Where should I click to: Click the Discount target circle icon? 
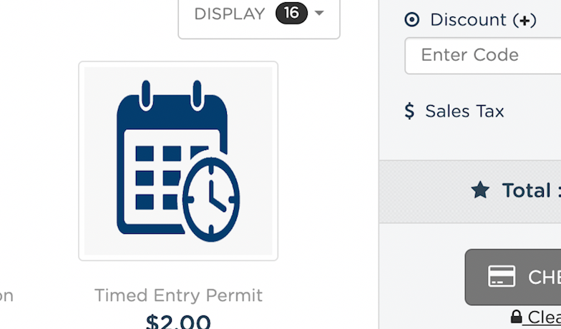pos(412,20)
